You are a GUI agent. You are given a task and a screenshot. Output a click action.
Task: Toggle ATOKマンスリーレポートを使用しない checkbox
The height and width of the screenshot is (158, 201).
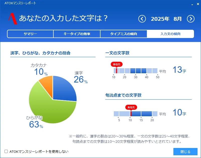(6, 151)
